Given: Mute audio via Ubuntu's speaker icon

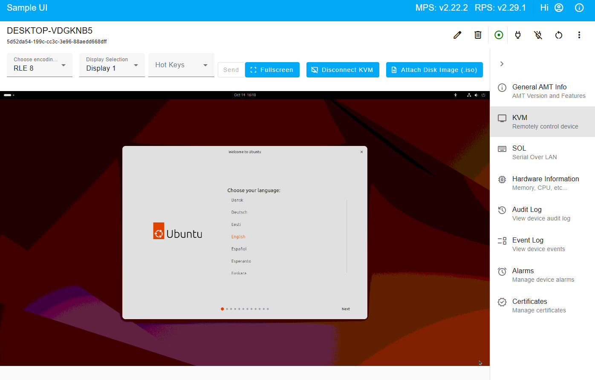Looking at the screenshot, I should pos(476,95).
